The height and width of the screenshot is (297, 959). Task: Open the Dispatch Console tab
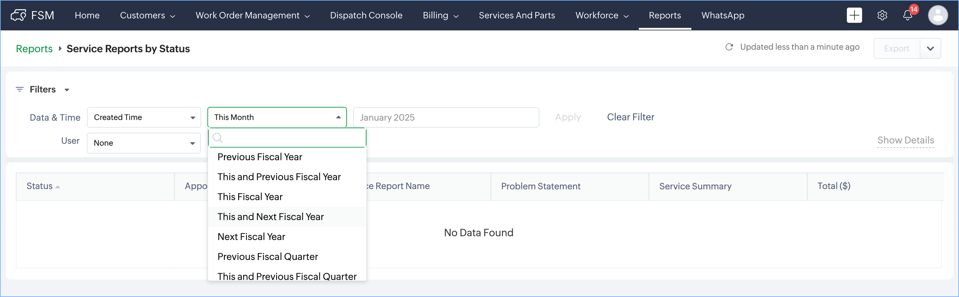[366, 15]
